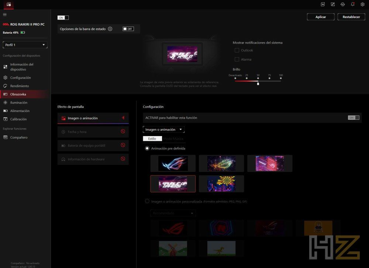Select the fireworks city animation thumbnail
Screen dimensions: 369x268
pos(221,184)
